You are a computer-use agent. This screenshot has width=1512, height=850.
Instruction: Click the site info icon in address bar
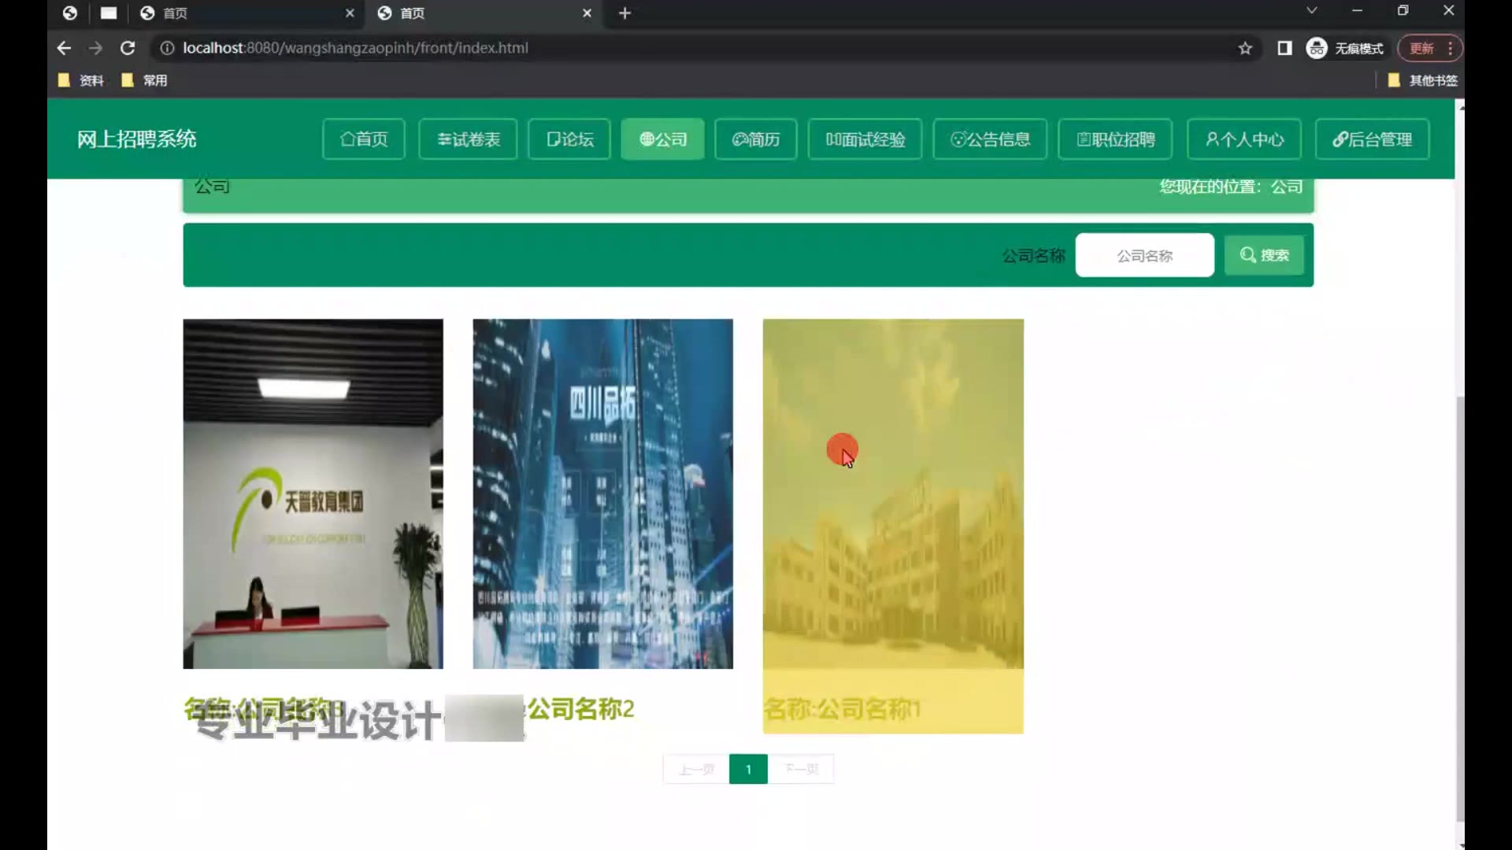[x=167, y=48]
